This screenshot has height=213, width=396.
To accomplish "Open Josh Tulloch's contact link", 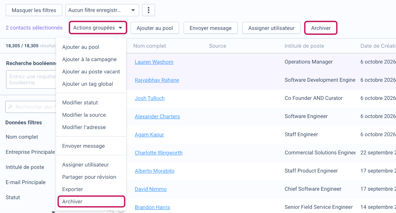I will click(x=150, y=98).
